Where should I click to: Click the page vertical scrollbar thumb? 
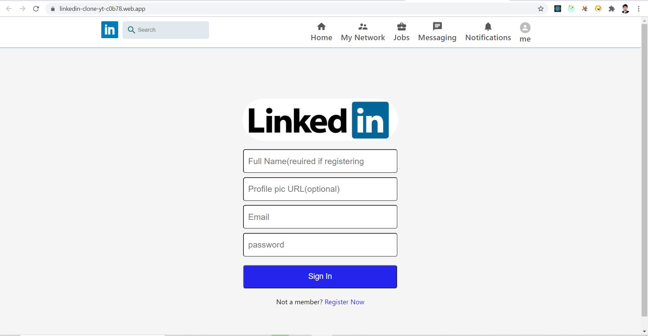(644, 170)
